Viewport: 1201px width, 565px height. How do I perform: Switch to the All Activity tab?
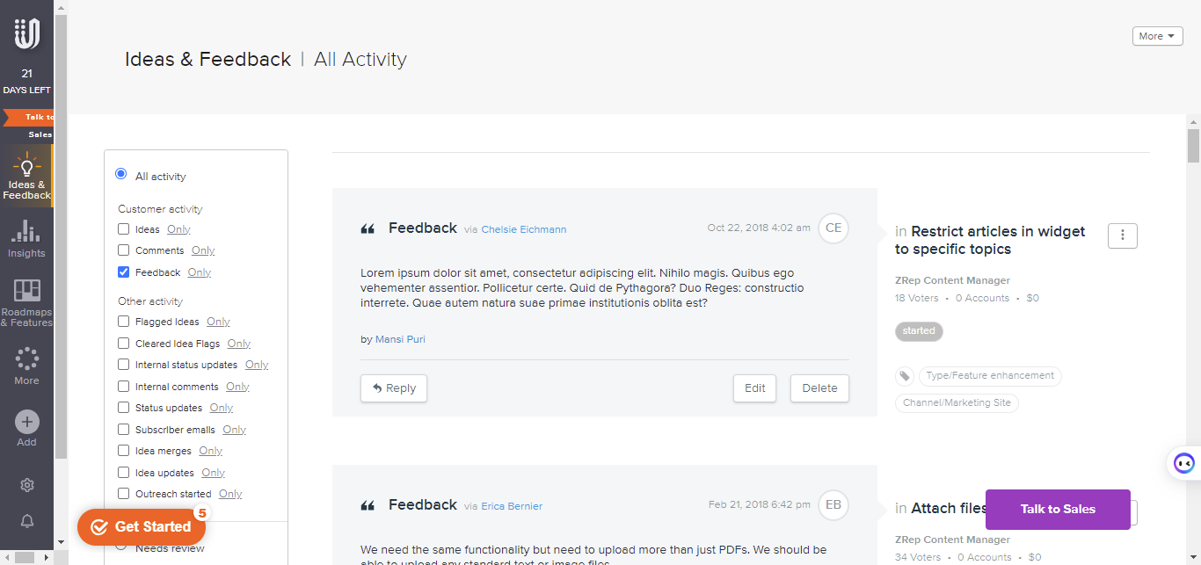tap(360, 59)
